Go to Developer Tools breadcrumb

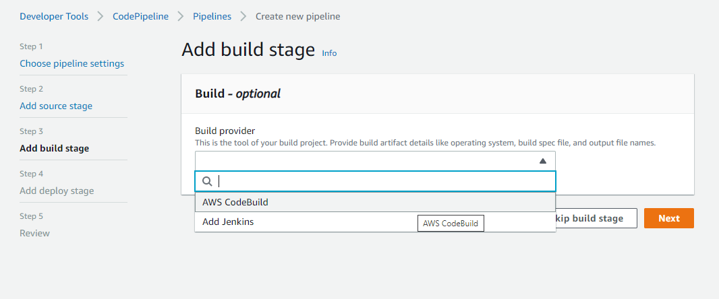point(54,16)
